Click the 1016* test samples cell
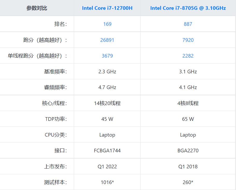Viewport: 236px width, 190px height. click(x=108, y=182)
